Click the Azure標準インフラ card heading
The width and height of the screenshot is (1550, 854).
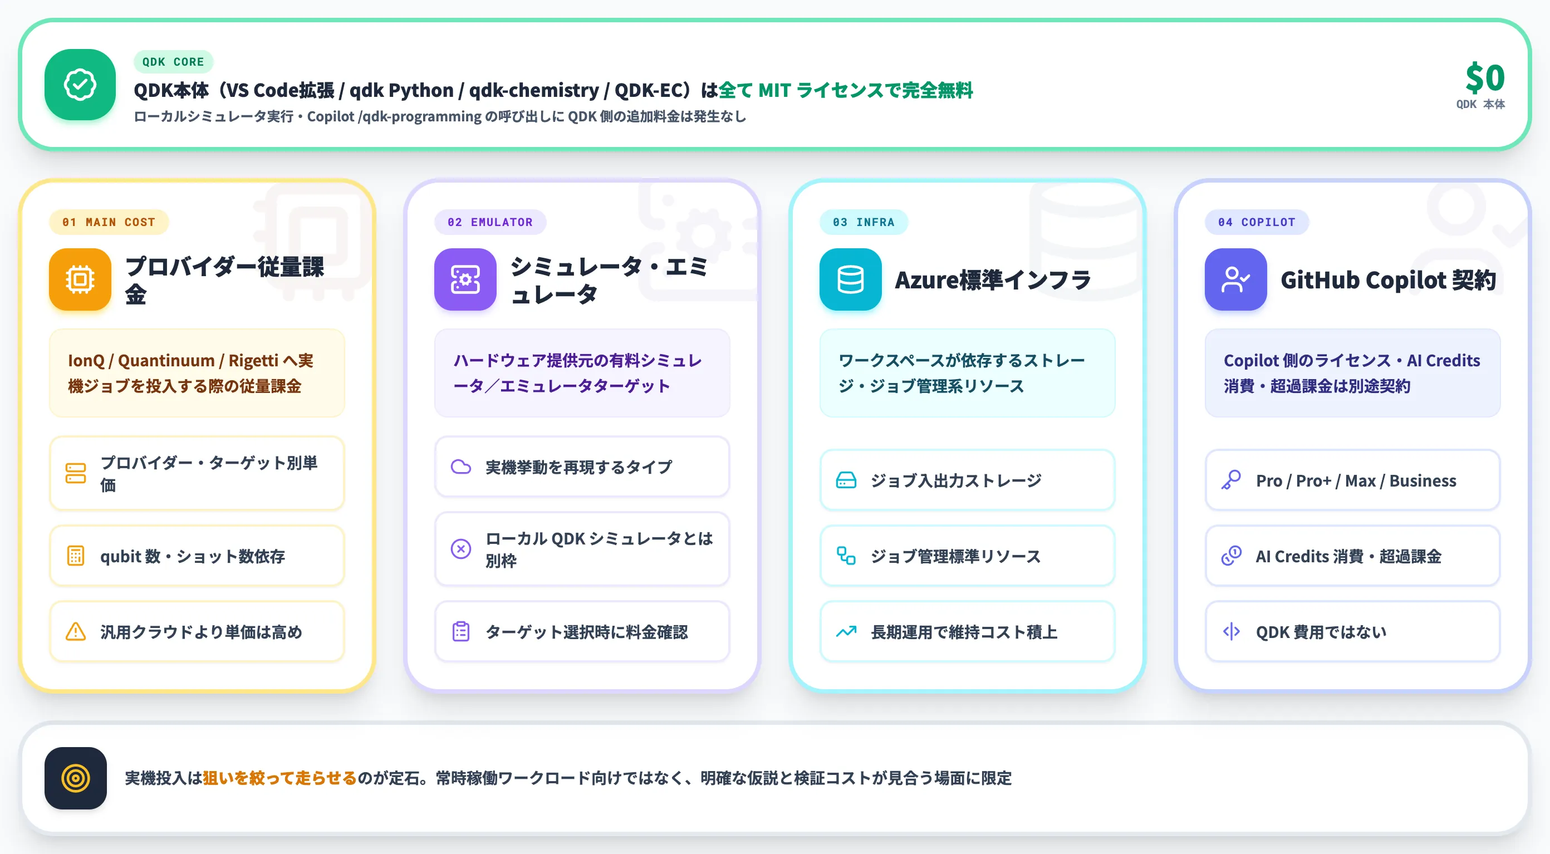point(993,280)
